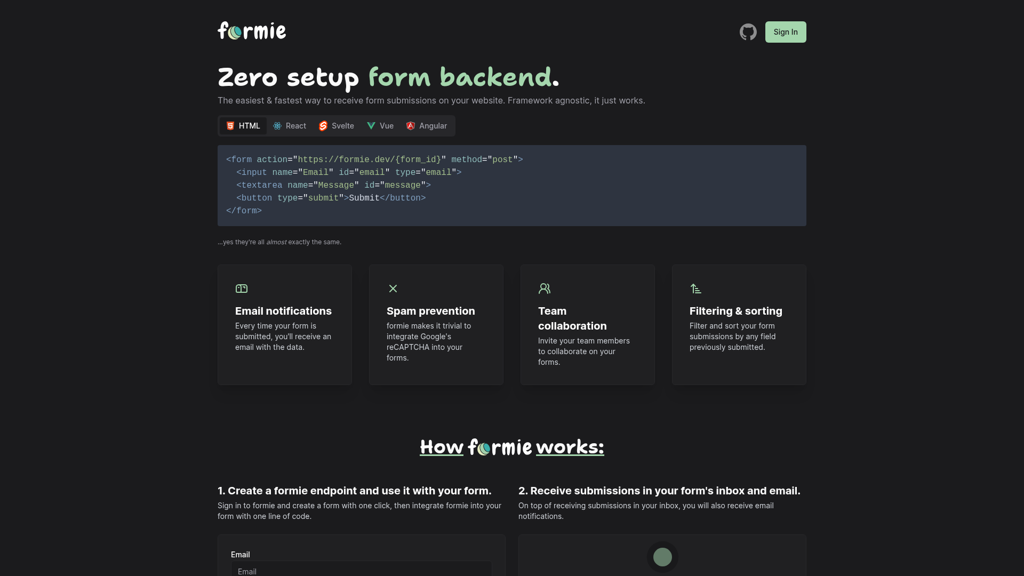This screenshot has height=576, width=1024.
Task: Click the mailbox icon above Email notifications
Action: (x=242, y=289)
